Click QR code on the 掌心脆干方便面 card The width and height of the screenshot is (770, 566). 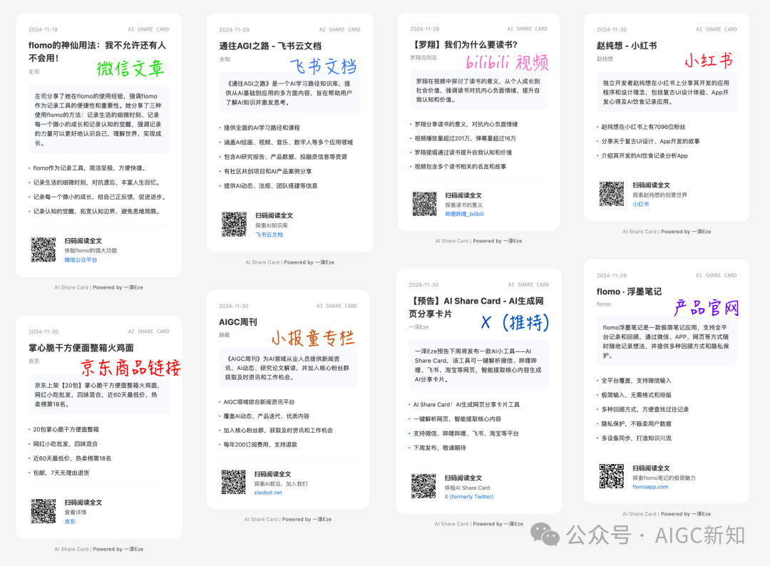click(x=43, y=511)
